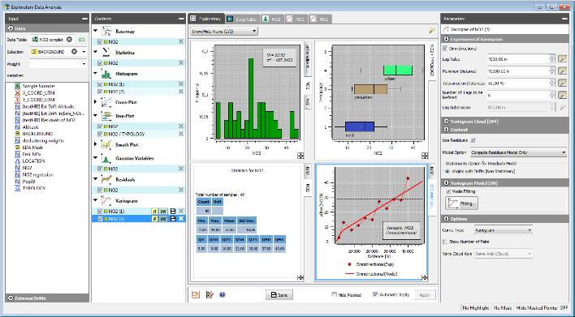Open data table browser icon beside NO2 complet
Screen dimensions: 575x317
82,39
